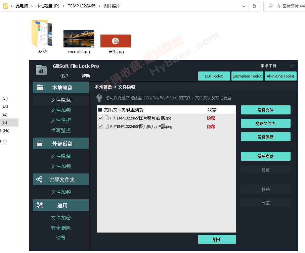Image resolution: width=305 pixels, height=253 pixels.
Task: Open the 保护 menu
Action: [64, 76]
